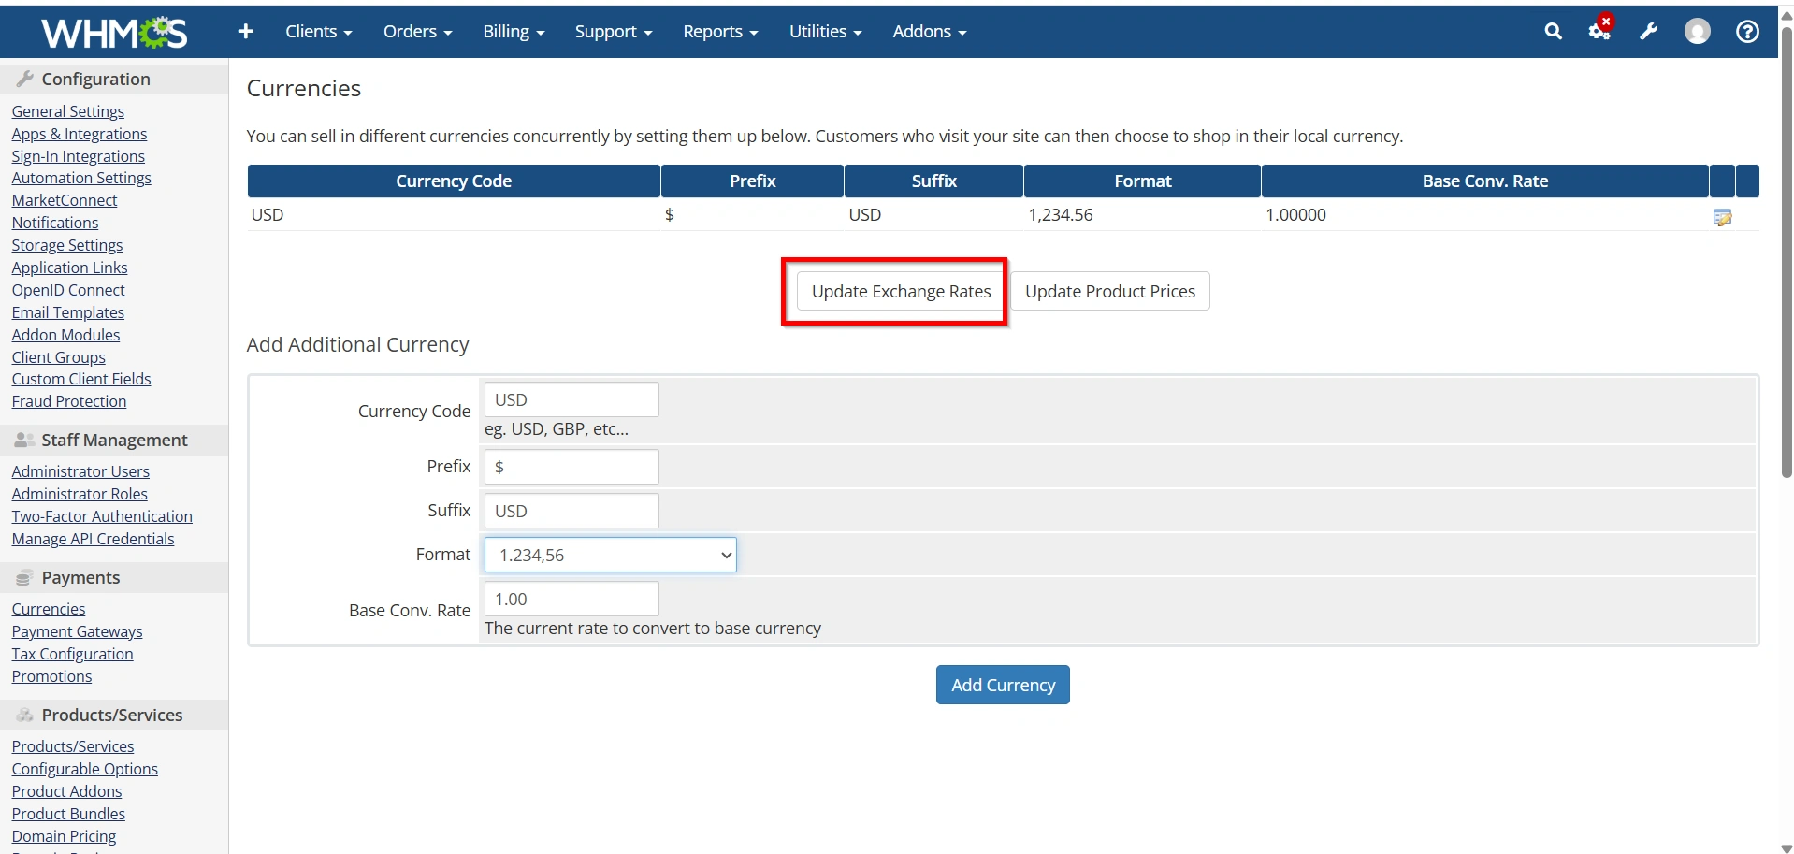Open Products/Services sidebar link

72,746
